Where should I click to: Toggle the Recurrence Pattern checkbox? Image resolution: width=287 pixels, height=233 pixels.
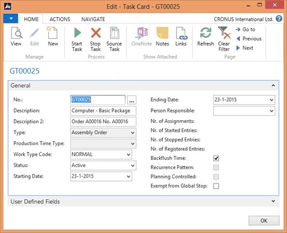pyautogui.click(x=216, y=167)
